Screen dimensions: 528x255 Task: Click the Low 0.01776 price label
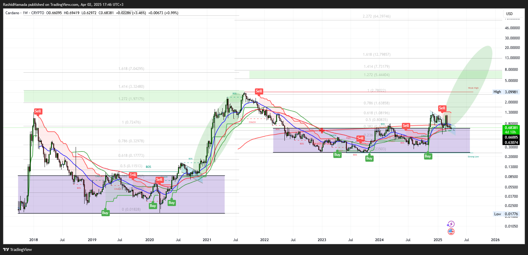pyautogui.click(x=506, y=214)
